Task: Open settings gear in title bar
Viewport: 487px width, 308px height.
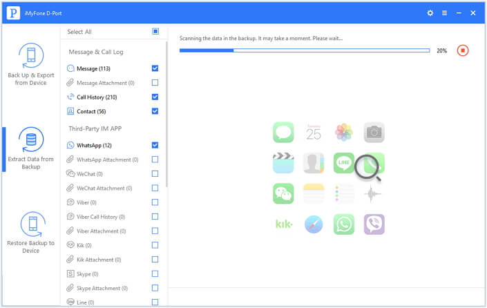Action: click(x=430, y=13)
